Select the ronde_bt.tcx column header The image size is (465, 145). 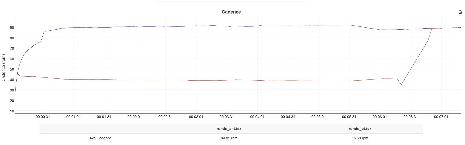360,129
